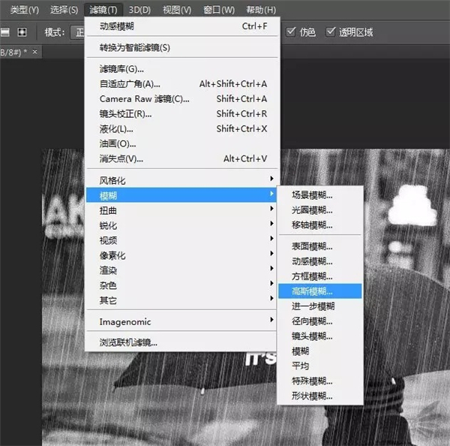Select the radial gradient style icon
The width and height of the screenshot is (450, 446).
point(22,32)
